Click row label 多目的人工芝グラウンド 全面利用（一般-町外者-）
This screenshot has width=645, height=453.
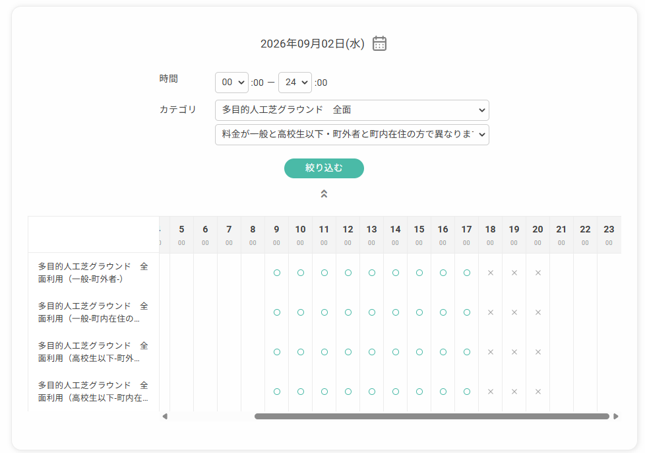(93, 273)
